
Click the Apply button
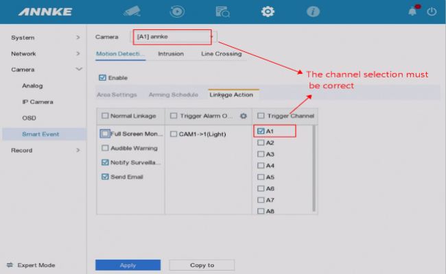click(128, 265)
